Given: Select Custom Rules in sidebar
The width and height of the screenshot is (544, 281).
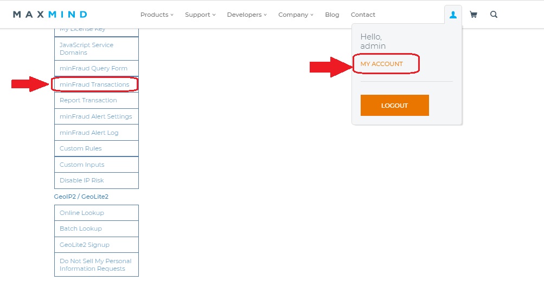Looking at the screenshot, I should 81,148.
